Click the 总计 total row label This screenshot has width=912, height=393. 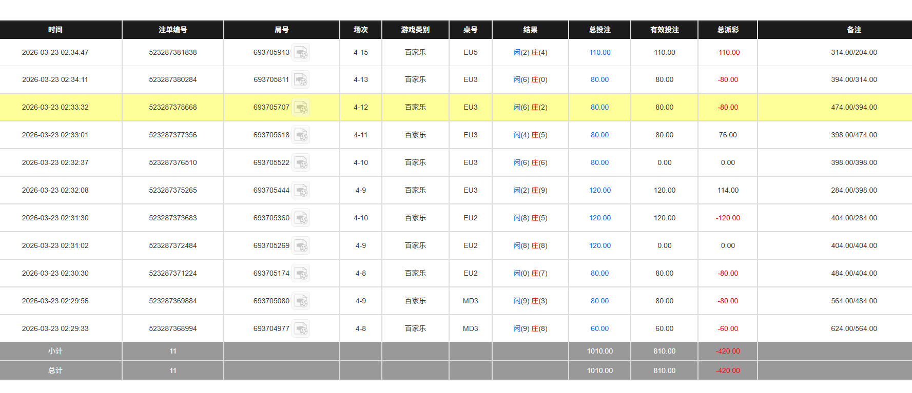coord(55,370)
